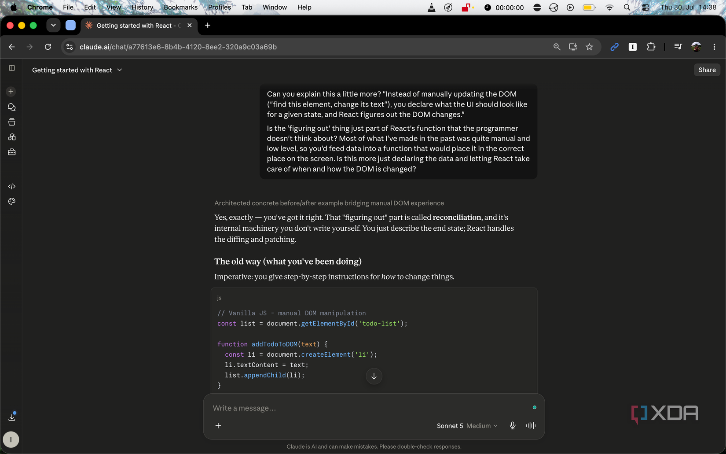The width and height of the screenshot is (726, 454).
Task: Open the History menu
Action: 142,7
